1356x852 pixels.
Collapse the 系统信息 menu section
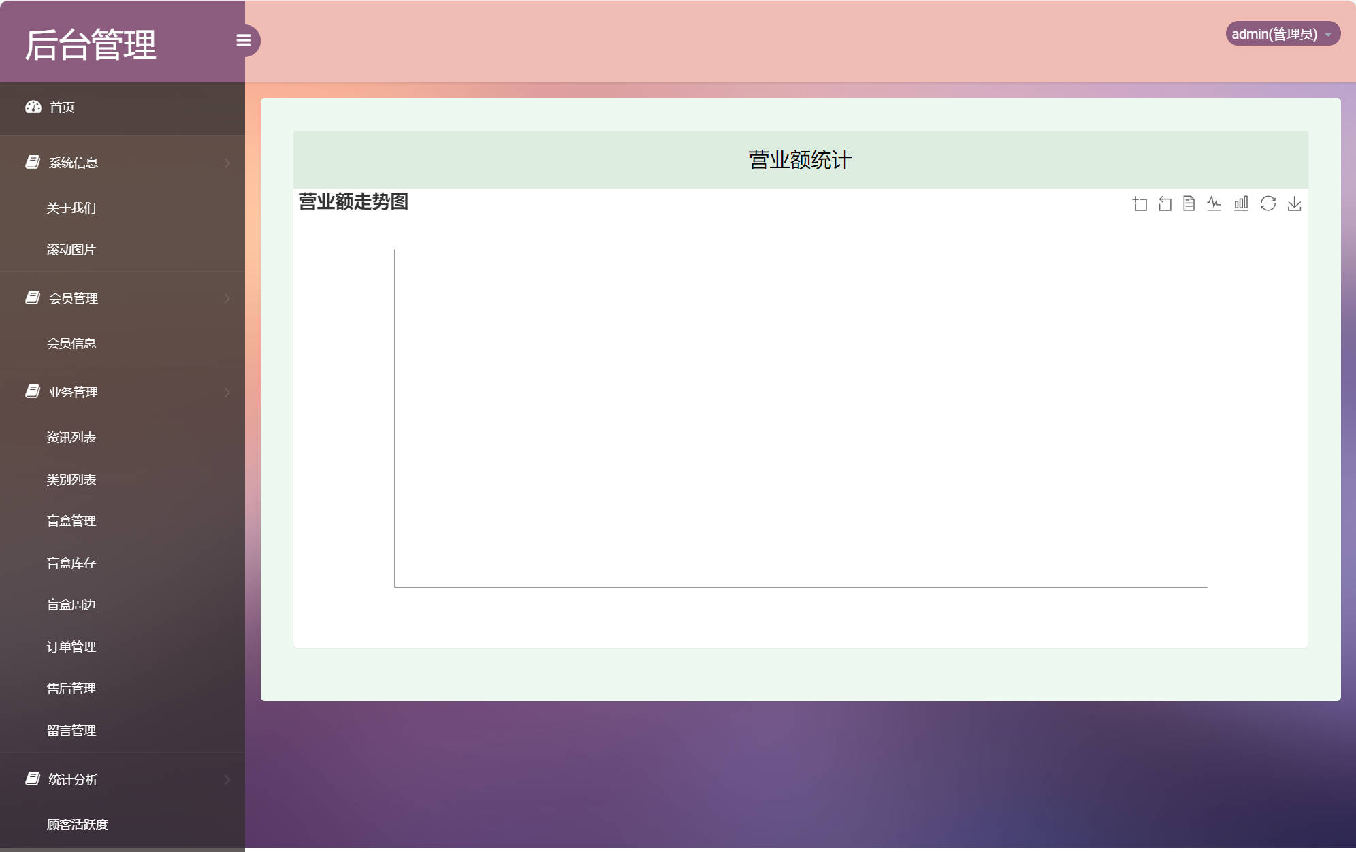click(x=227, y=163)
